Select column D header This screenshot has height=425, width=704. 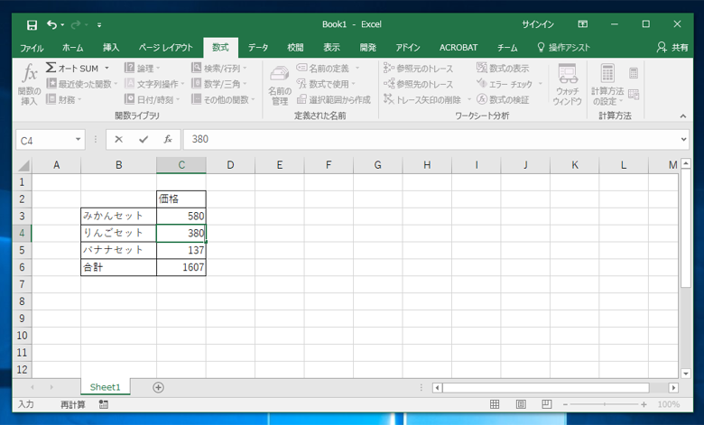pos(230,165)
